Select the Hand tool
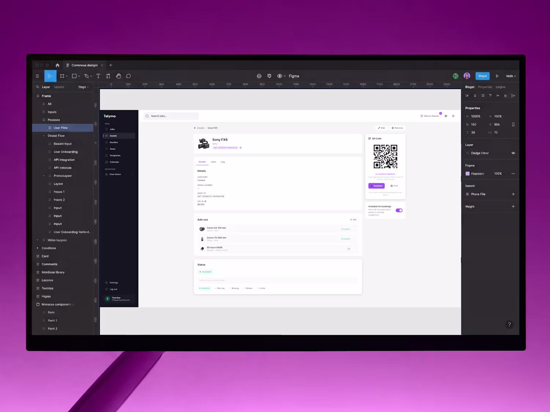This screenshot has width=550, height=412. pos(118,76)
